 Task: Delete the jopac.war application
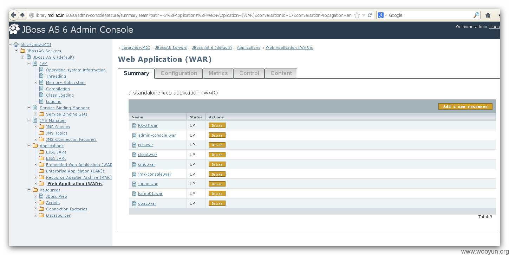[x=217, y=184]
